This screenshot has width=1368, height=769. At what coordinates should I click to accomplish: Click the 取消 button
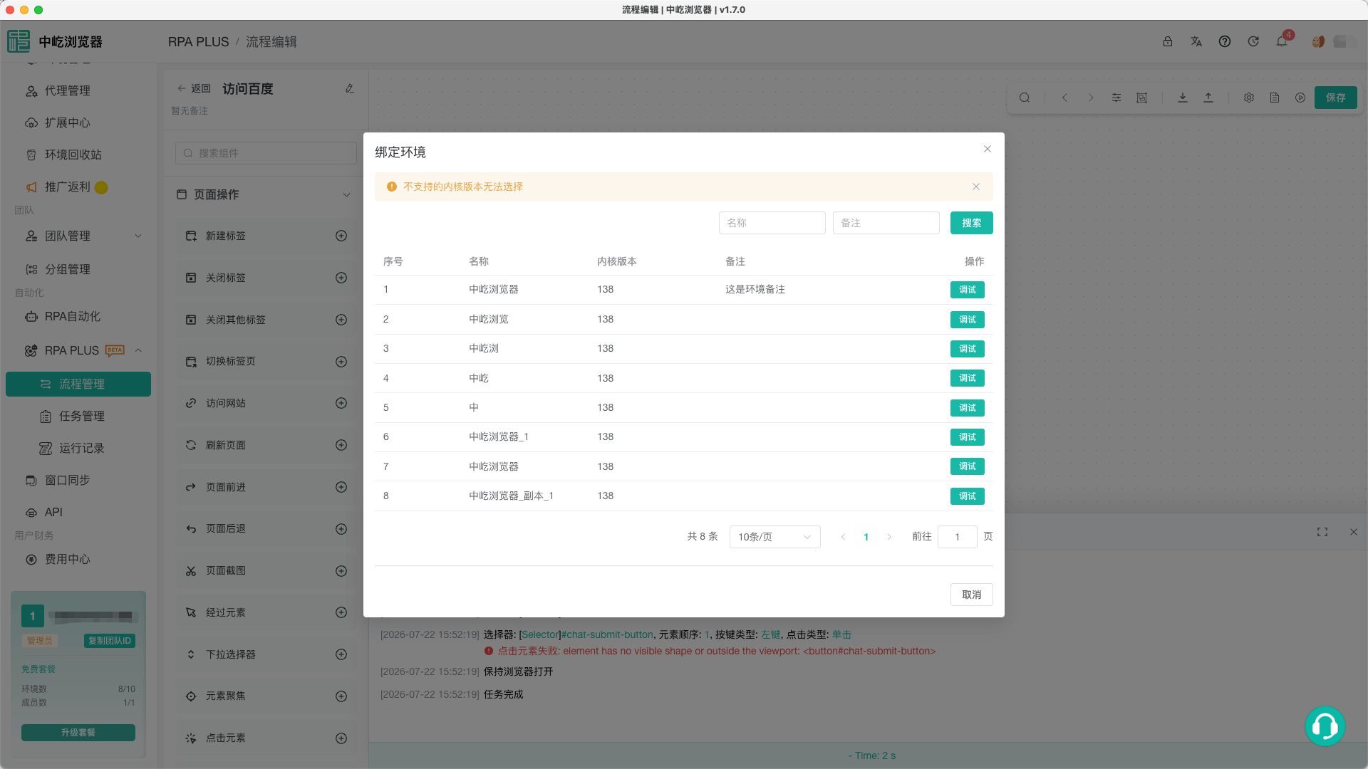tap(971, 595)
